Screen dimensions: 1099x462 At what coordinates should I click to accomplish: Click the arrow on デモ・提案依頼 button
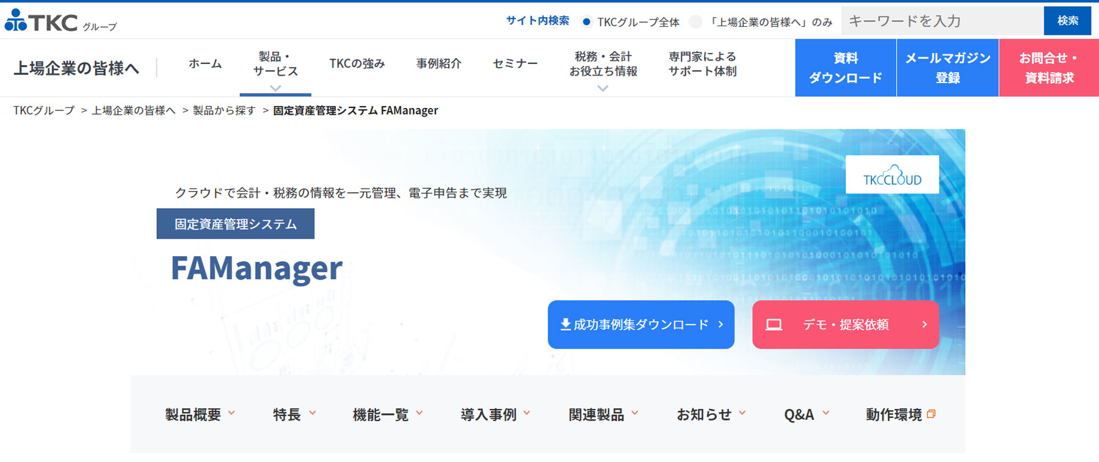click(x=924, y=325)
